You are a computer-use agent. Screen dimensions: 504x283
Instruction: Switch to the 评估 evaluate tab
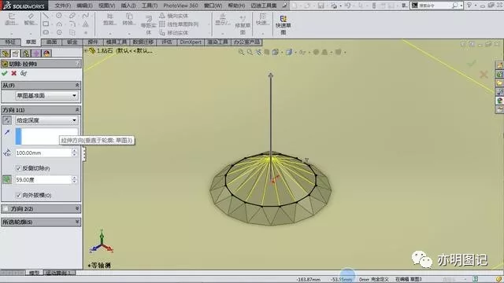pyautogui.click(x=166, y=42)
